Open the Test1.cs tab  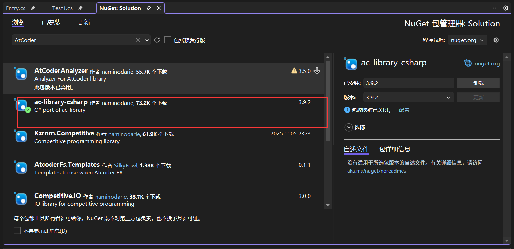click(x=62, y=8)
